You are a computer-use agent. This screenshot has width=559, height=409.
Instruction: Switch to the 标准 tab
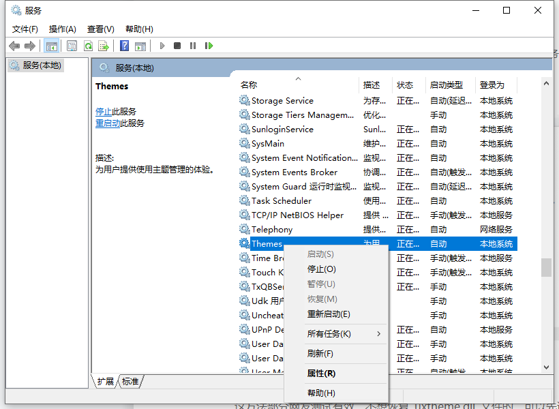(130, 382)
